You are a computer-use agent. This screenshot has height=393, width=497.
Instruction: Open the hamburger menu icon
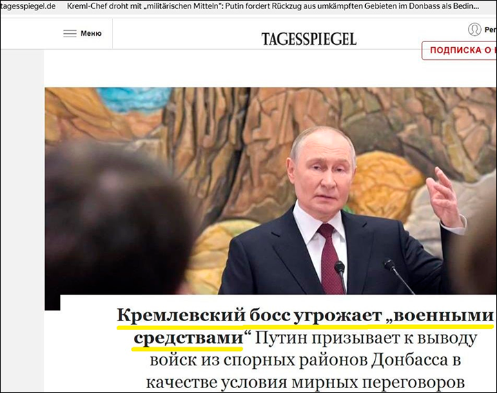point(70,34)
